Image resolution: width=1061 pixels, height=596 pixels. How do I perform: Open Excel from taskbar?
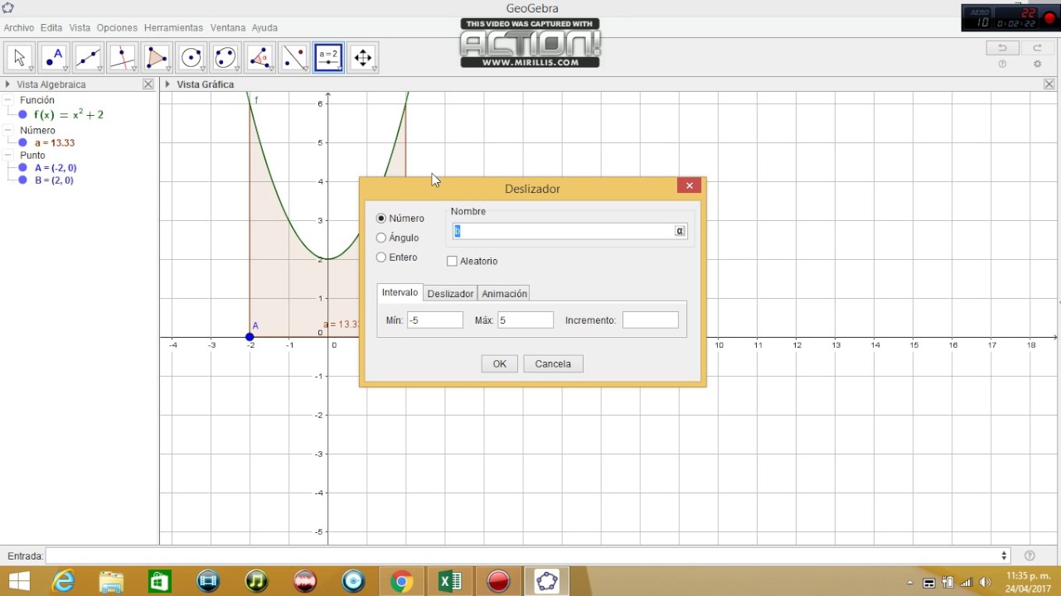449,582
